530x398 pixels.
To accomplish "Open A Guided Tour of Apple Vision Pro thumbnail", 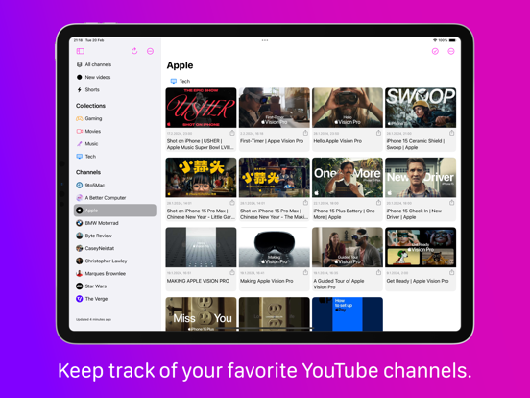I will tap(348, 247).
